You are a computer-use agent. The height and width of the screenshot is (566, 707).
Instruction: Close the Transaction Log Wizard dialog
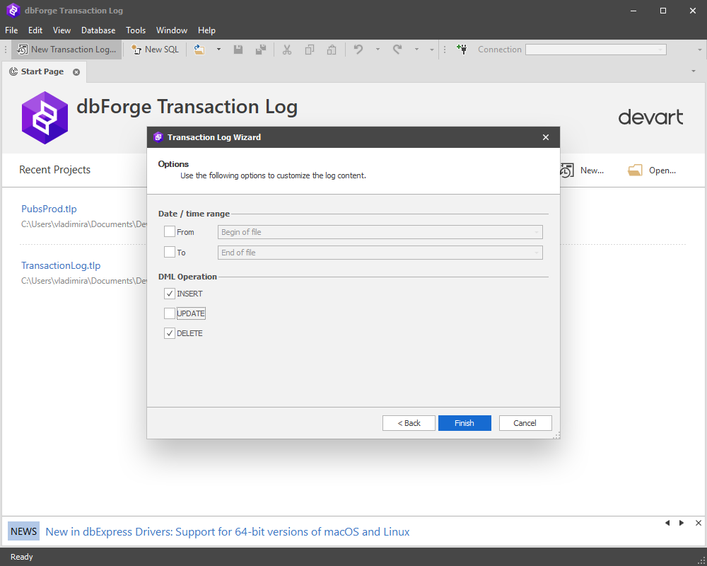546,137
